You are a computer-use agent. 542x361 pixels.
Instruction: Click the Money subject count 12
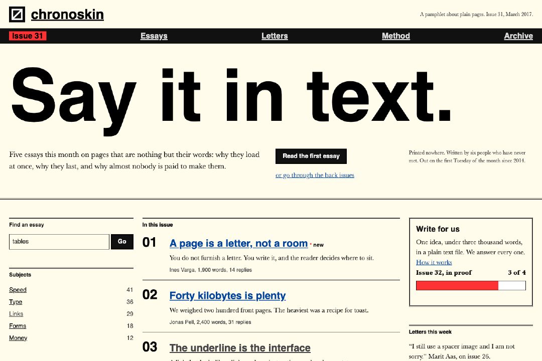pyautogui.click(x=130, y=338)
